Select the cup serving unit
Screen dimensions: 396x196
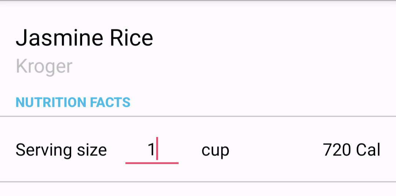[x=215, y=150]
